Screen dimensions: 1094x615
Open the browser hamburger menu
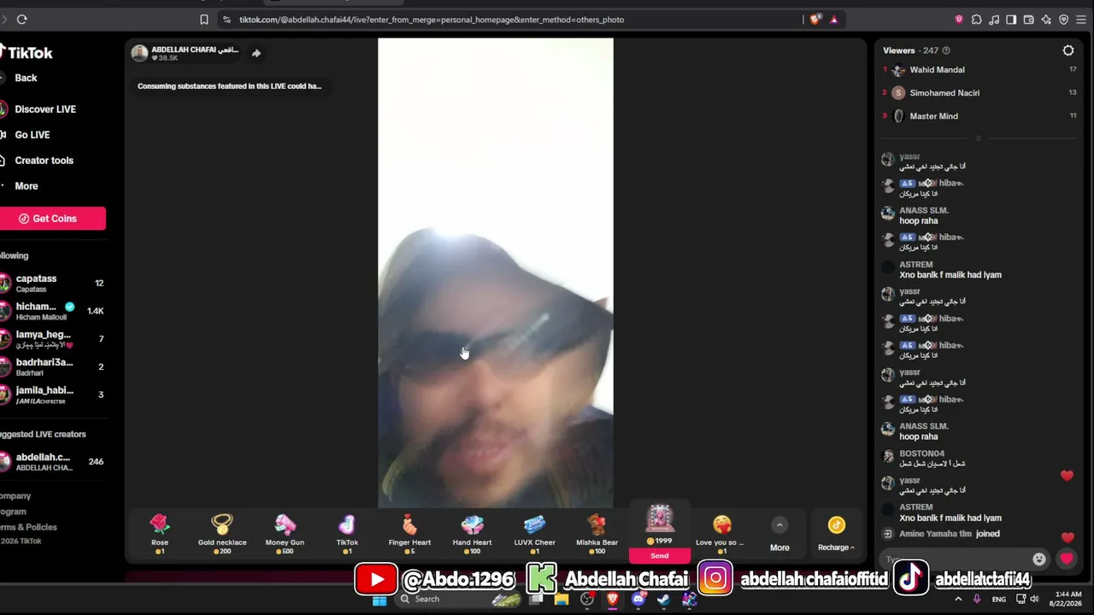click(1081, 19)
